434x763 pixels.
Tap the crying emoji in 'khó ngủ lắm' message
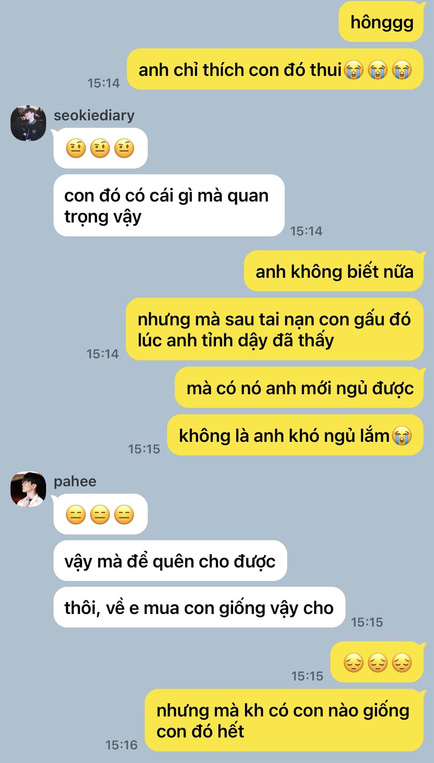click(402, 436)
